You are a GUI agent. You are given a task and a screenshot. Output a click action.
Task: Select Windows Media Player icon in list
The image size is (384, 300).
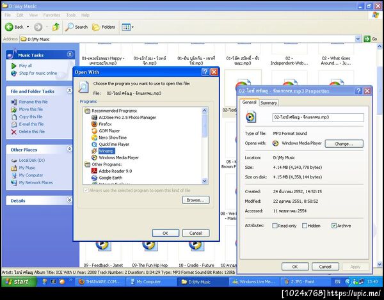pos(94,157)
